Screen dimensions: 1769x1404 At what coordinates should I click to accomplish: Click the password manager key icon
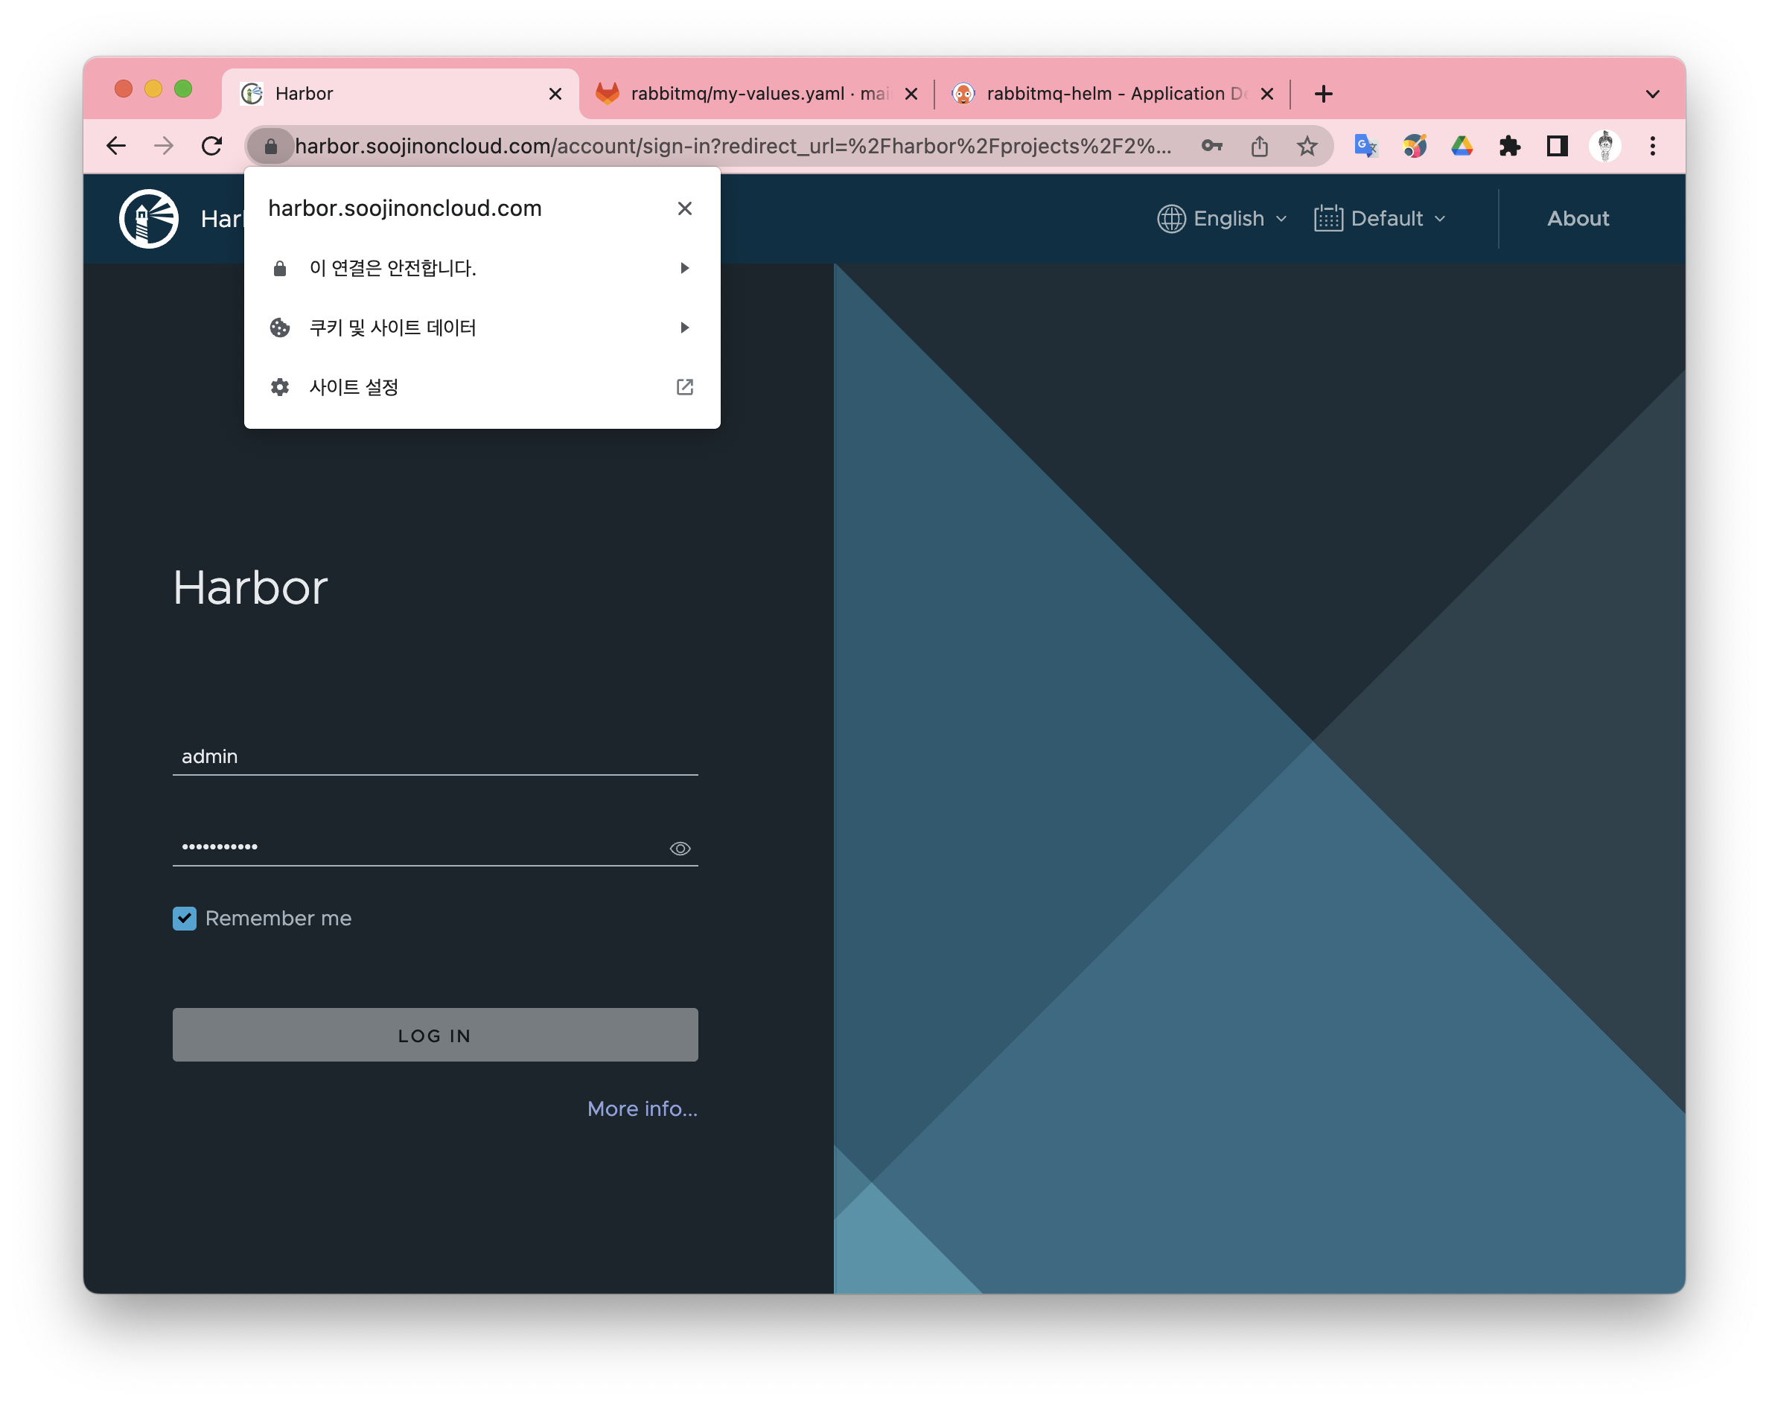click(1211, 146)
